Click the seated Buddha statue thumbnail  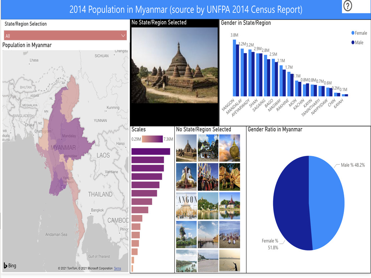click(186, 176)
